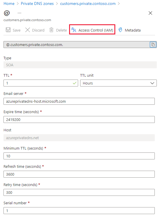The image size is (160, 219).
Task: Open customers.private.contoso.com breadcrumb
Action: click(88, 4)
